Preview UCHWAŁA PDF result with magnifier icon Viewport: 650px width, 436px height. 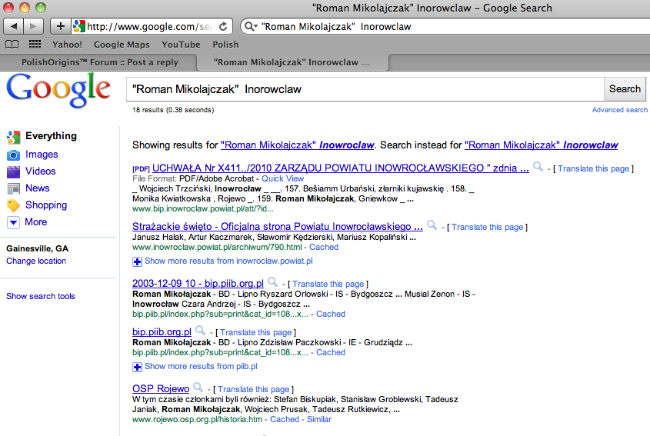click(x=538, y=167)
